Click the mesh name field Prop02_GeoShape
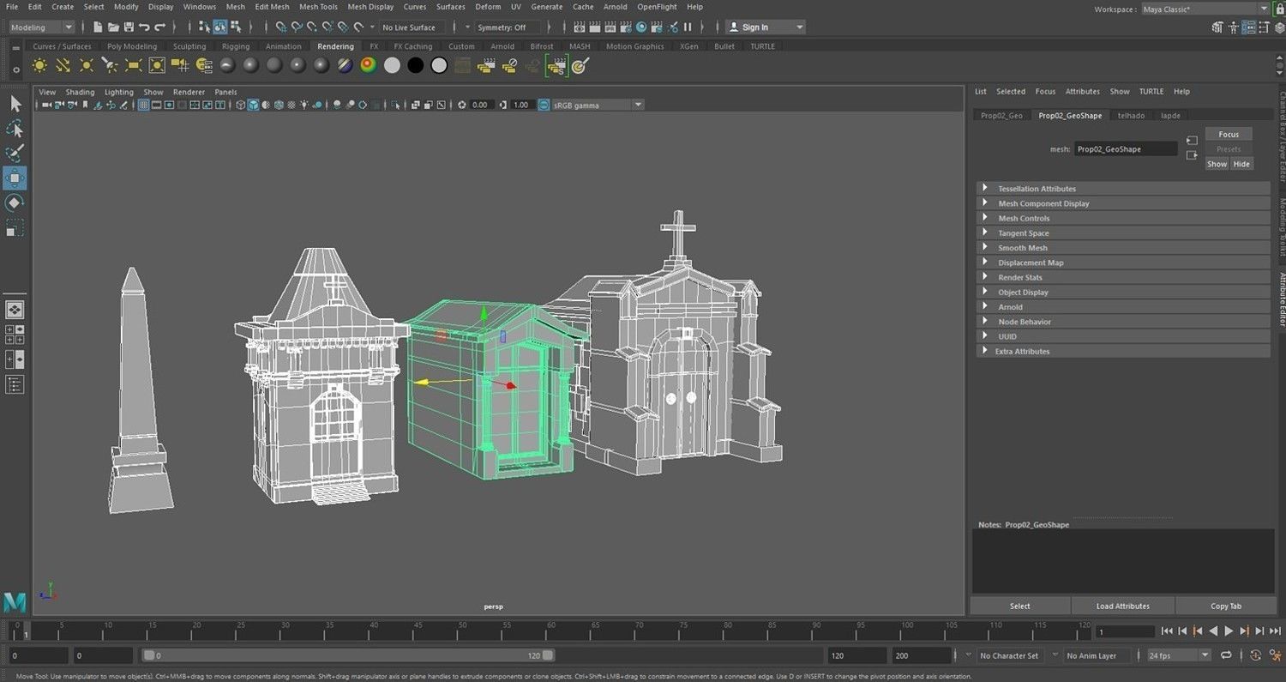 tap(1125, 149)
